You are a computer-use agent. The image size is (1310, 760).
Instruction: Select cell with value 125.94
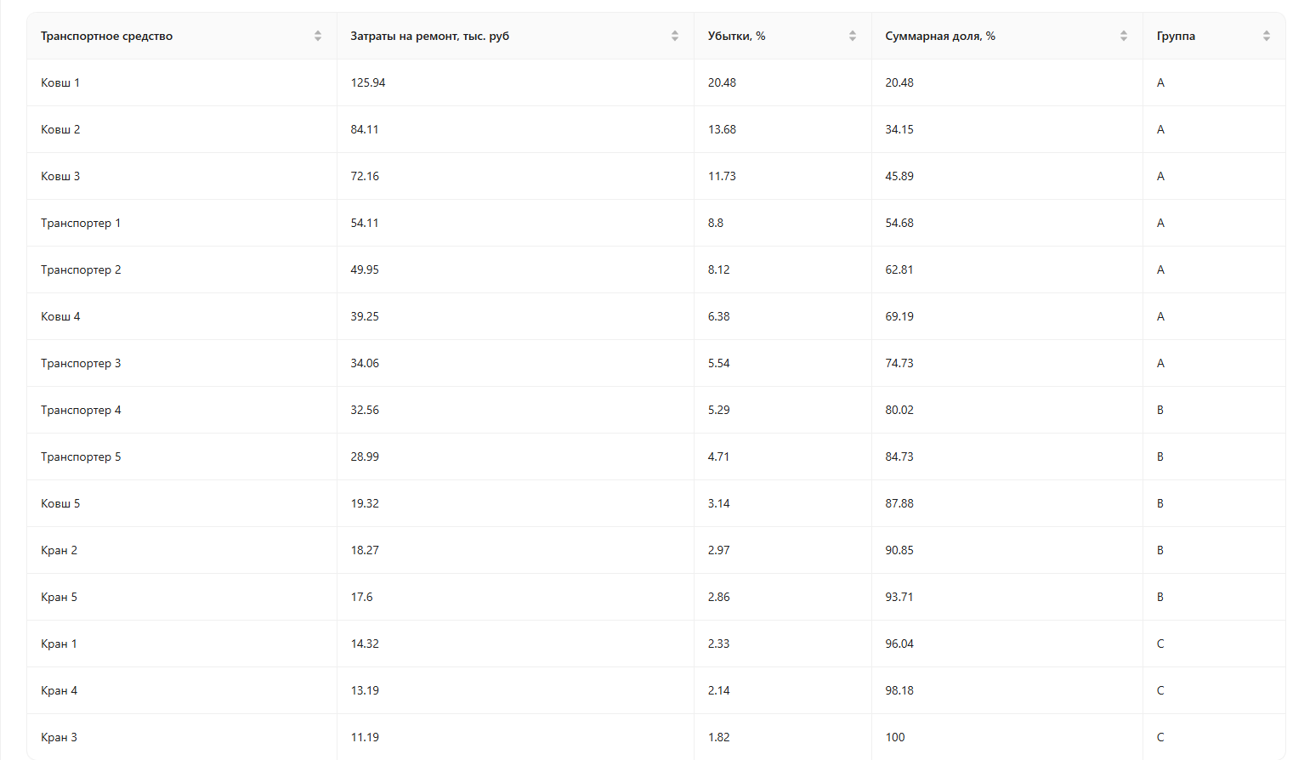[368, 82]
